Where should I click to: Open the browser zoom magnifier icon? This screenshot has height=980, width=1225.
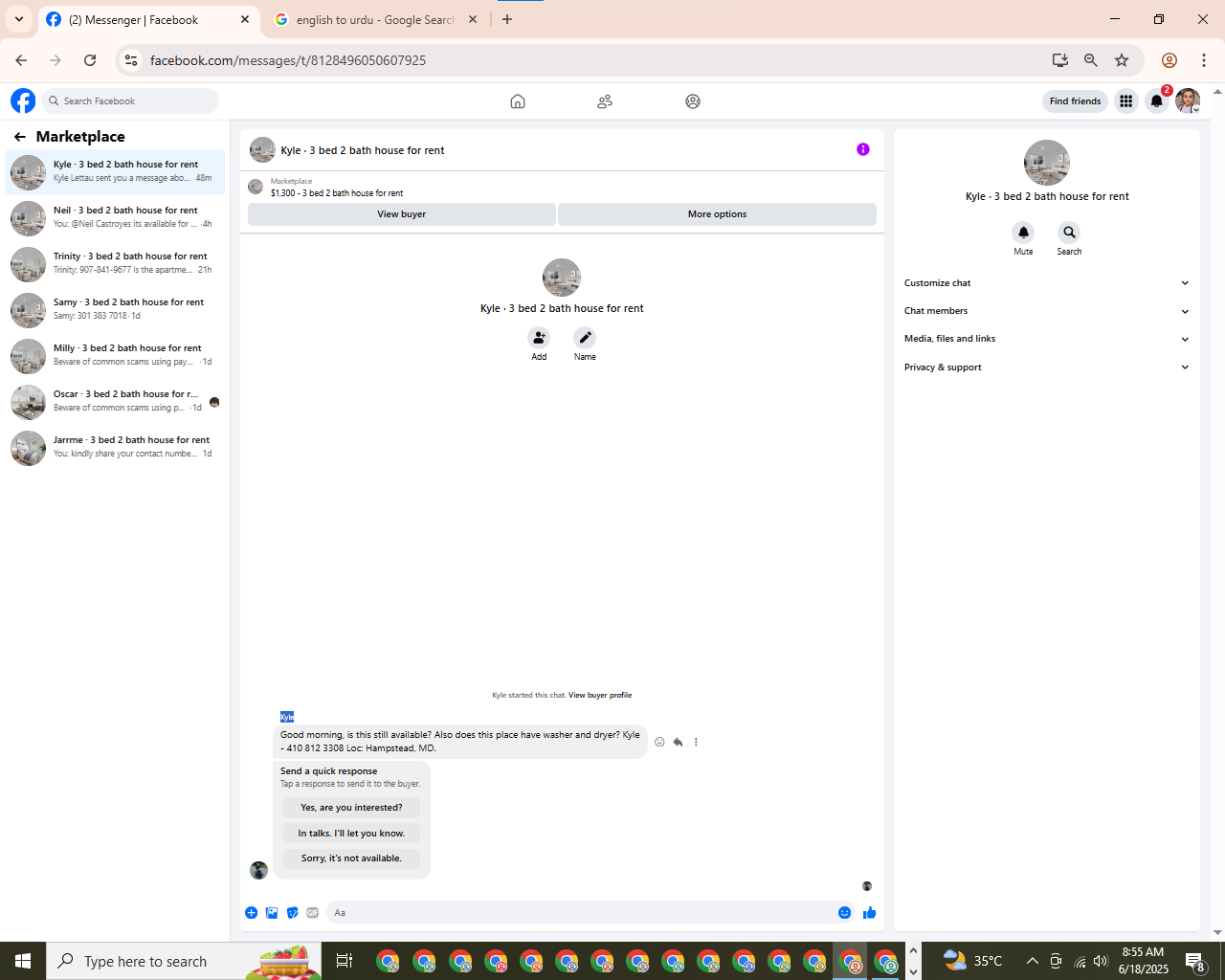(1090, 60)
